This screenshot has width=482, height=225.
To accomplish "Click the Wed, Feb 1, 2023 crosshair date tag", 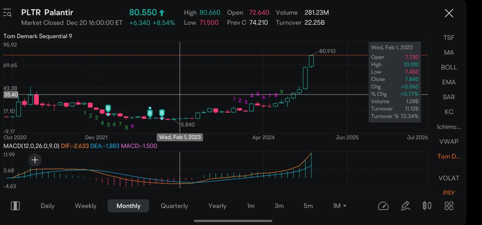I will click(x=180, y=137).
